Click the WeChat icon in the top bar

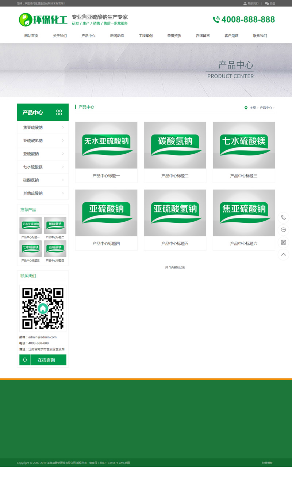[x=267, y=3]
